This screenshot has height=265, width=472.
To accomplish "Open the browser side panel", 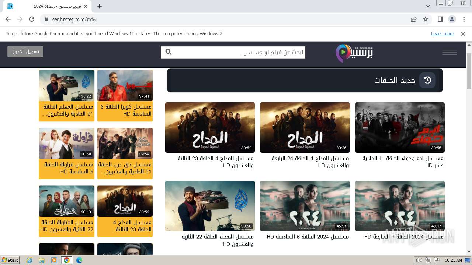I will point(440,19).
